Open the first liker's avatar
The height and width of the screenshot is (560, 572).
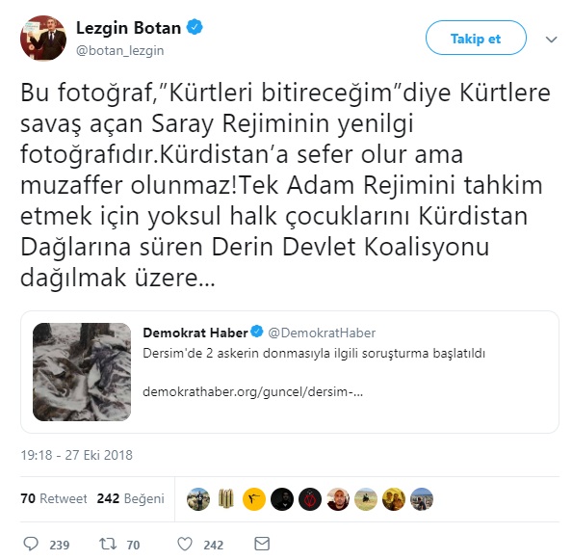[198, 499]
